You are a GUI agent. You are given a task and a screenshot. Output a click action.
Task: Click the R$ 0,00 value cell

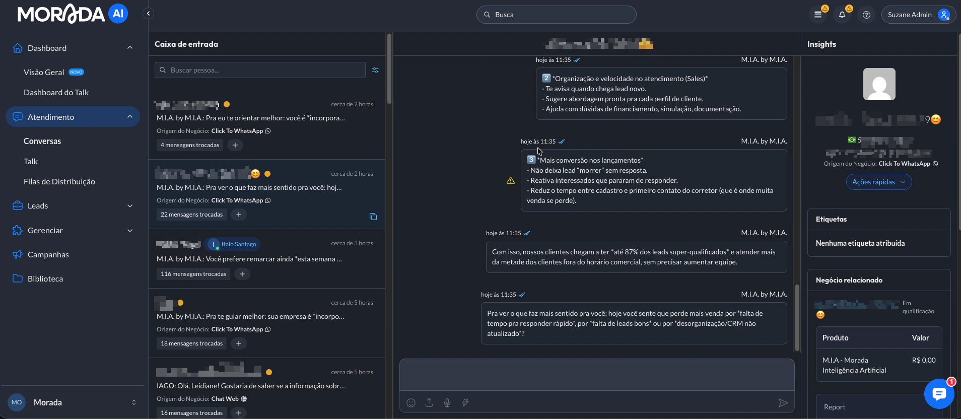click(x=924, y=360)
